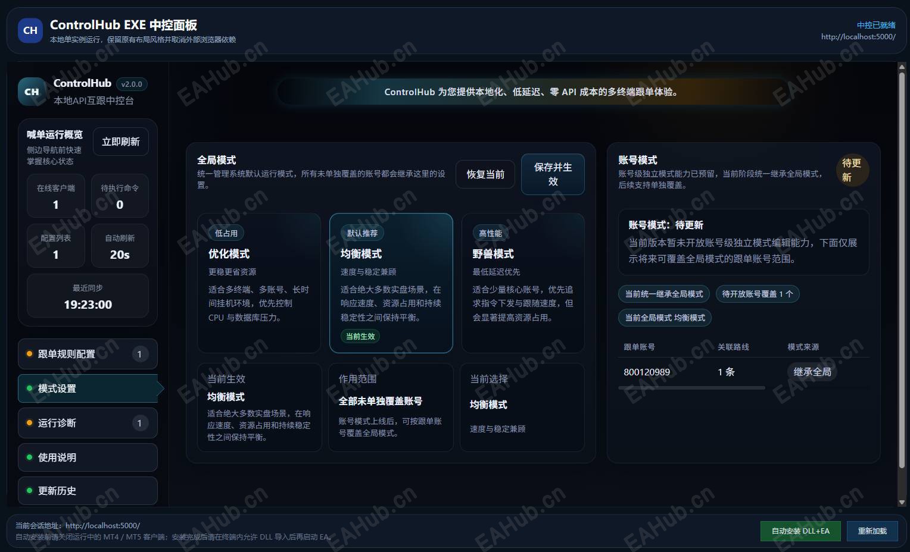
Task: Click the CH logo in the top header
Action: coord(30,30)
